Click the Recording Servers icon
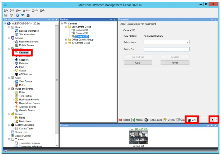The width and height of the screenshot is (221, 155). click(16, 42)
